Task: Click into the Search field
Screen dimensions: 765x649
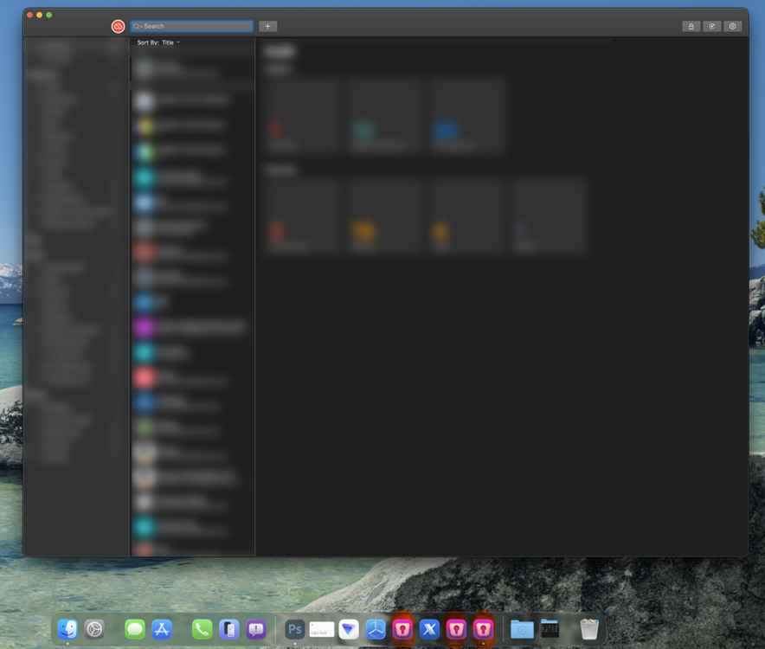Action: [x=196, y=27]
